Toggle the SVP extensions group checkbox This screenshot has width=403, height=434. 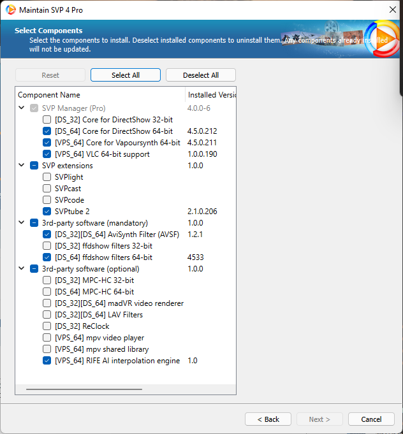[x=34, y=166]
